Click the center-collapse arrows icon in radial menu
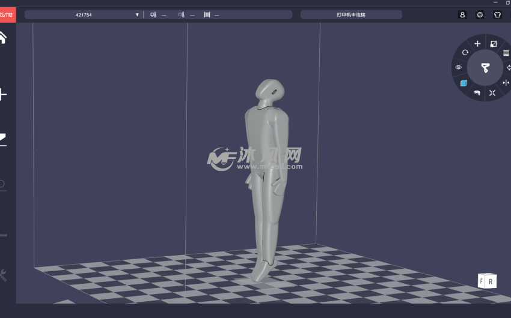Viewport: 511px width, 318px height. click(492, 92)
